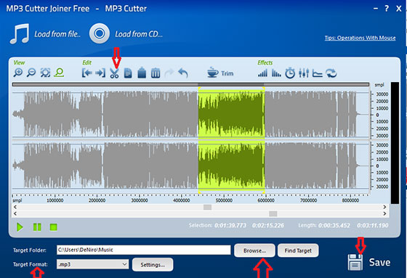Viewport: 407px width, 278px height.
Task: Click the upper scrollbar left arrow
Action: click(x=15, y=207)
